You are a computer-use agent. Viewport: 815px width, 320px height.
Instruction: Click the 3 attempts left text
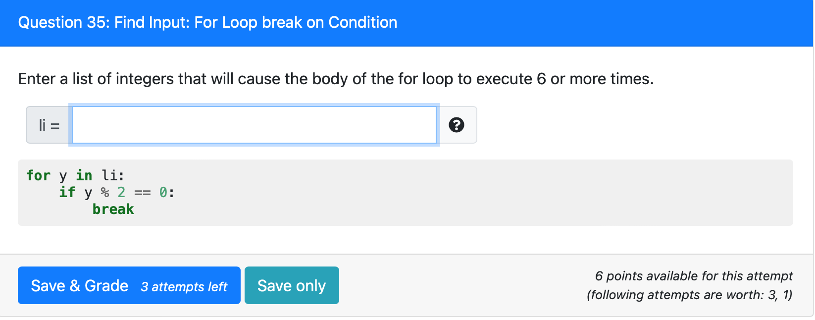point(184,286)
